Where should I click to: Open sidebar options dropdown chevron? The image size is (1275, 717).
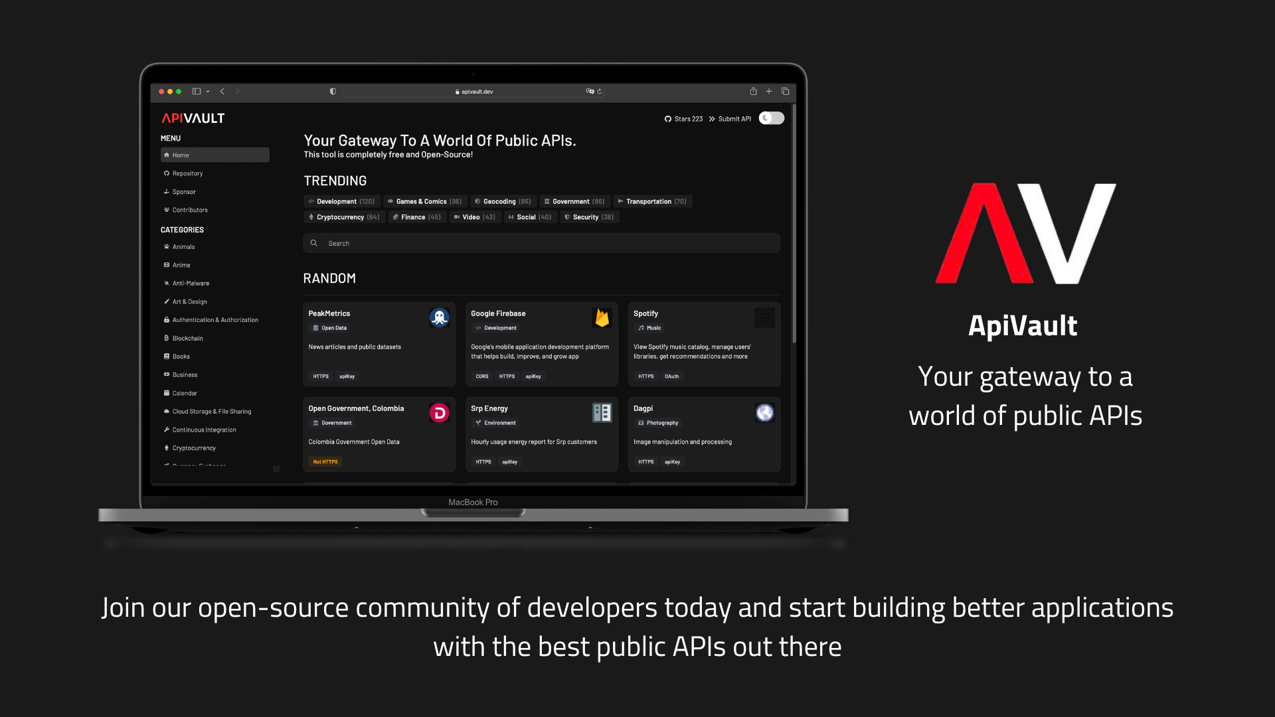[x=208, y=92]
